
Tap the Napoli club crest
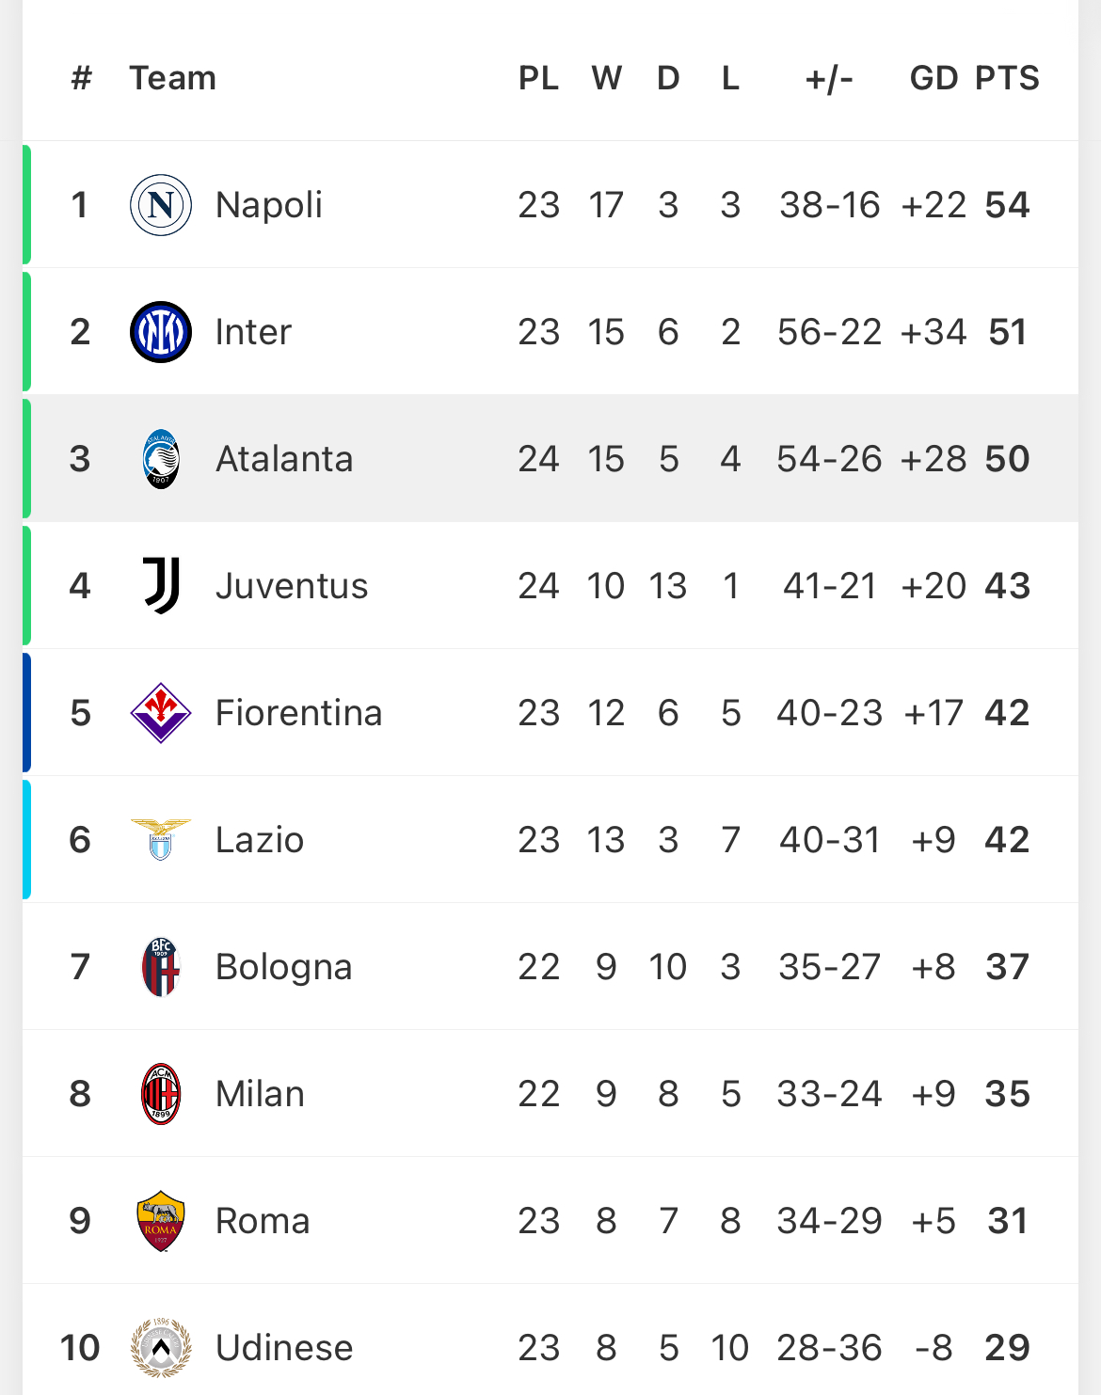[161, 205]
